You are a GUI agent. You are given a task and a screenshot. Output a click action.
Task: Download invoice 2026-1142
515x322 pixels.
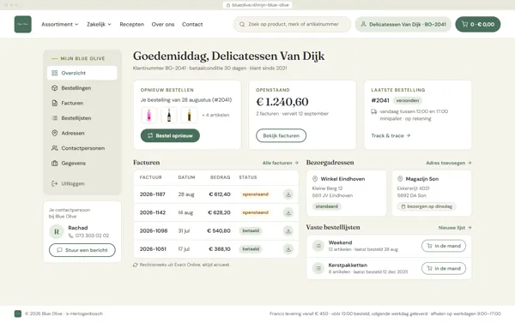point(288,212)
